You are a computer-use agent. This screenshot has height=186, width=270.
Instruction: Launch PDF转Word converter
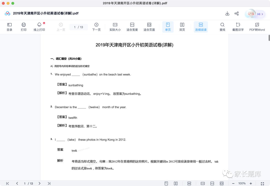pos(257,27)
